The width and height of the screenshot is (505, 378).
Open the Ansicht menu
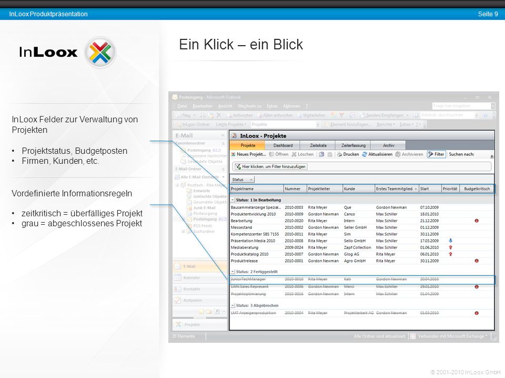point(225,106)
